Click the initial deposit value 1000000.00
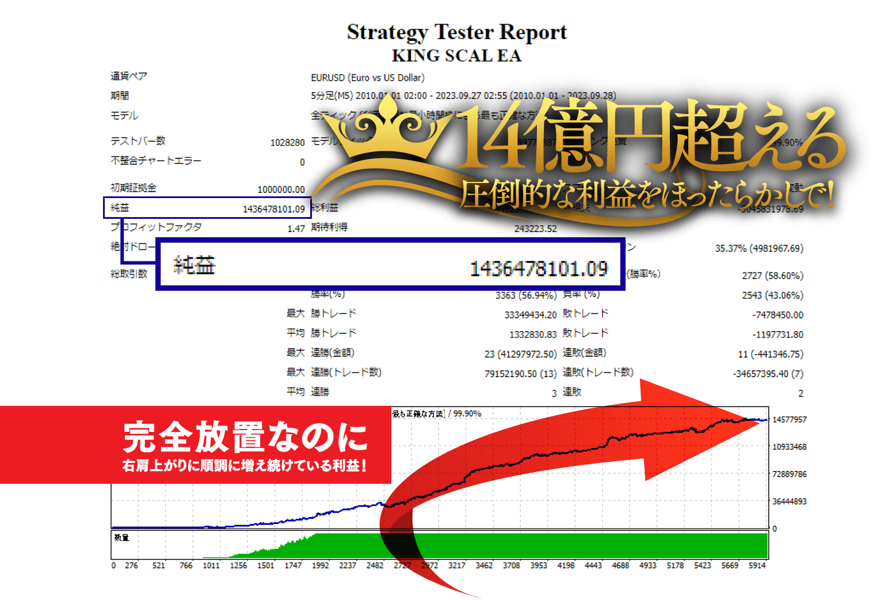Image resolution: width=884 pixels, height=600 pixels. [281, 189]
